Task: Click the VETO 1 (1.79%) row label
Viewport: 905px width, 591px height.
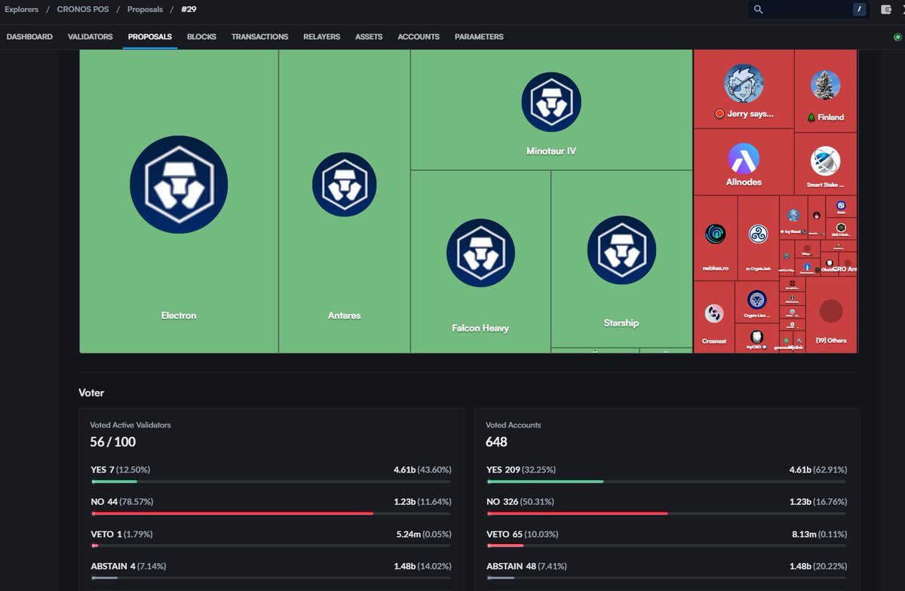Action: (x=121, y=534)
